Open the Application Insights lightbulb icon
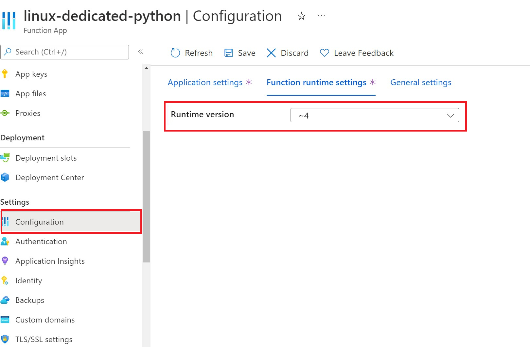 pyautogui.click(x=5, y=261)
